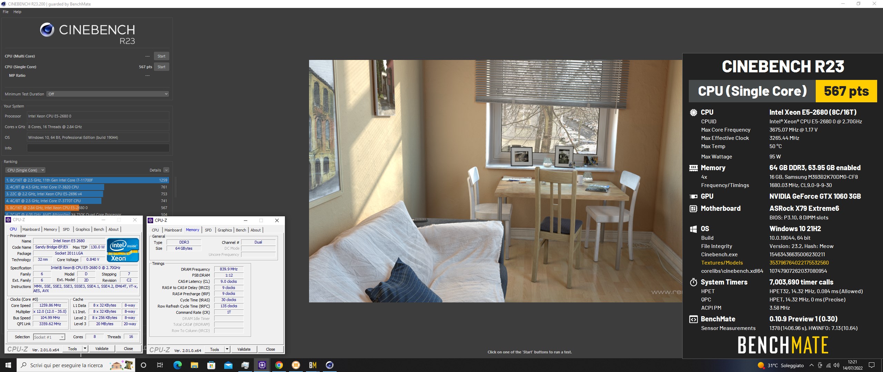The image size is (883, 372).
Task: Open Microsoft Store from the taskbar
Action: pyautogui.click(x=211, y=365)
